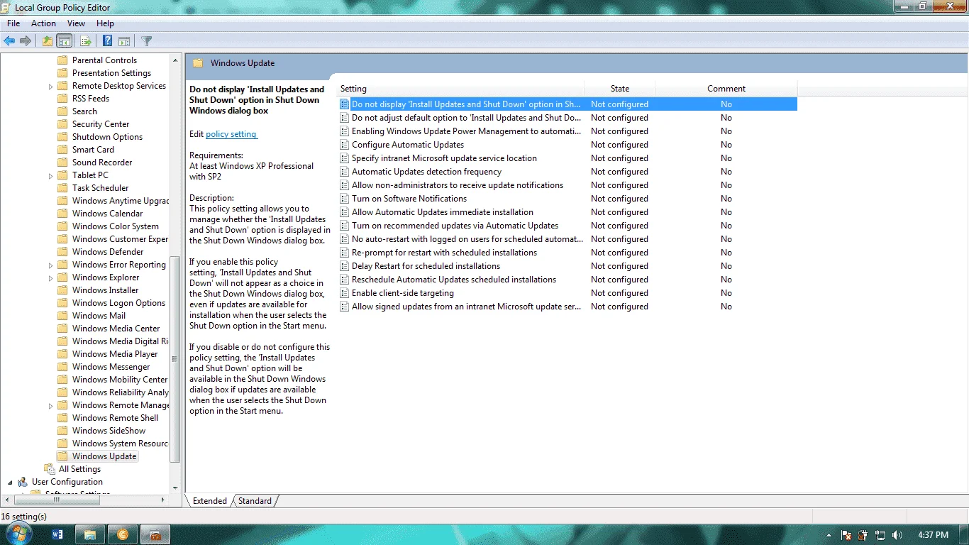The height and width of the screenshot is (545, 969).
Task: Click the policy icon beside 'Configure Automatic Updates'
Action: 345,145
